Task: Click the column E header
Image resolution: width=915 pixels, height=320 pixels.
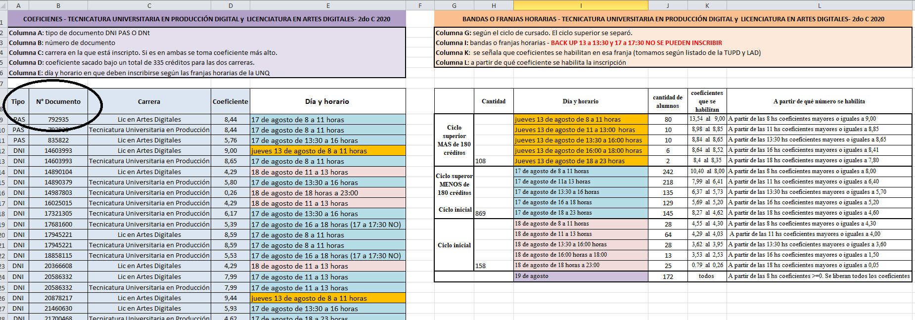Action: (x=328, y=5)
